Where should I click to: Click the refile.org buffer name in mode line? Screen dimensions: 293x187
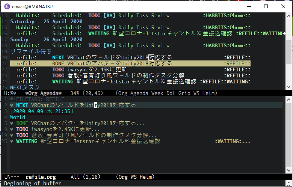tap(41, 177)
